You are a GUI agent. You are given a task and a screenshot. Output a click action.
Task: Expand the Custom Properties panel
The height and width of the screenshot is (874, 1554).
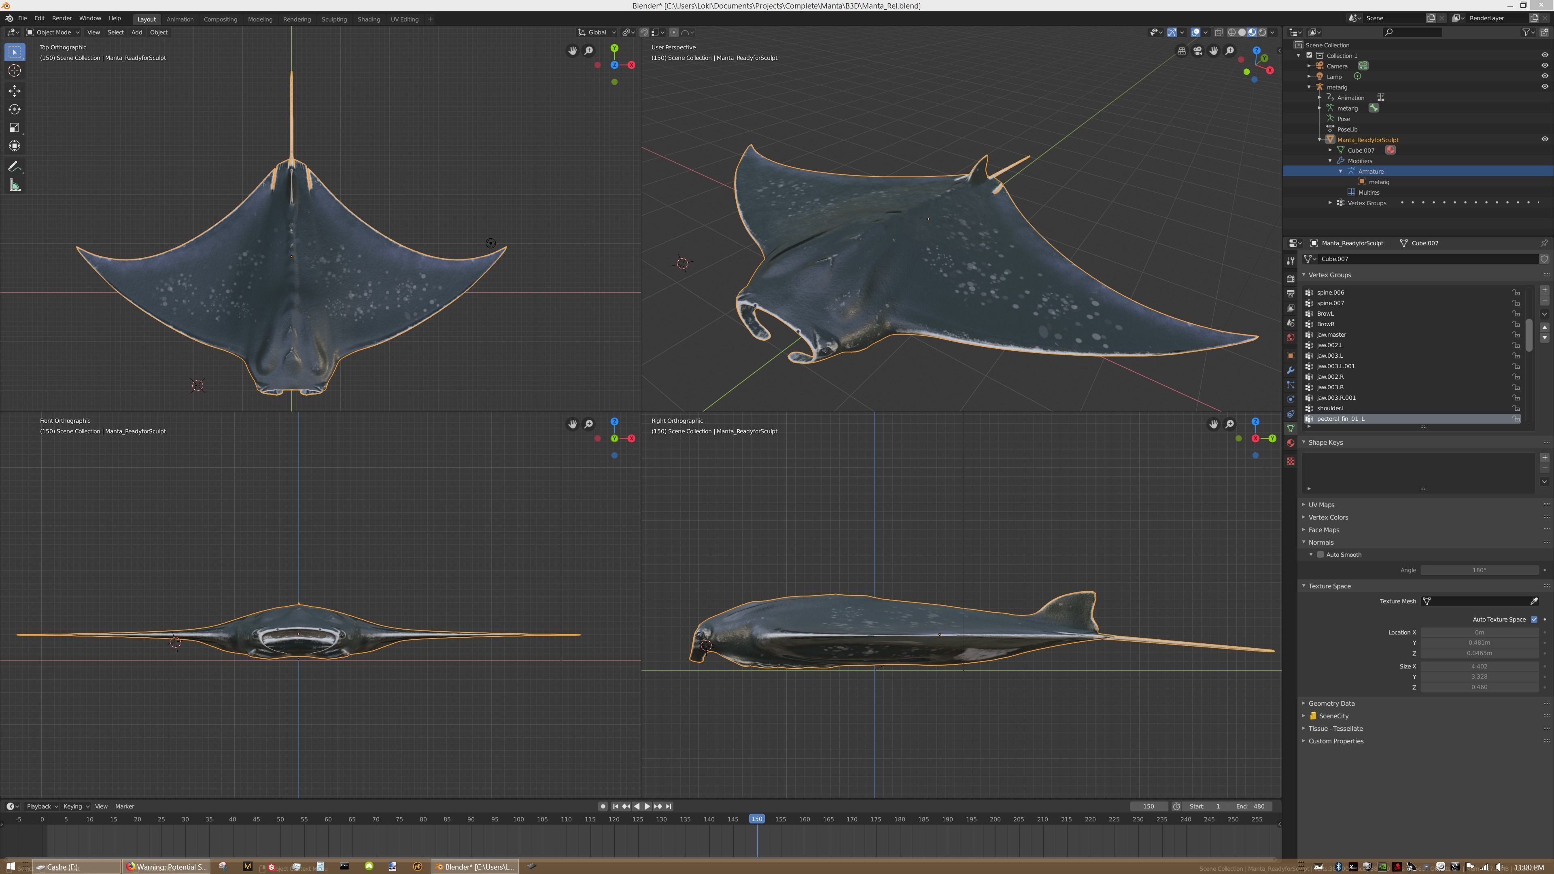pos(1303,742)
